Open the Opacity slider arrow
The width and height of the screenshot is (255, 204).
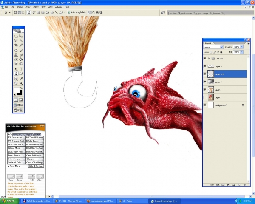[241, 47]
